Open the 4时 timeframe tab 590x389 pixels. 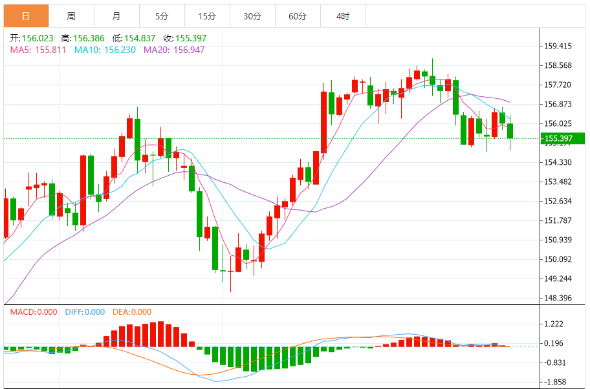coord(343,16)
